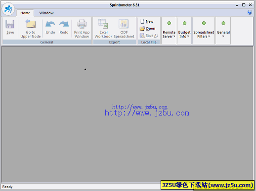This screenshot has width=256, height=191.
Task: Minimize the Sprintometer window
Action: coord(237,5)
